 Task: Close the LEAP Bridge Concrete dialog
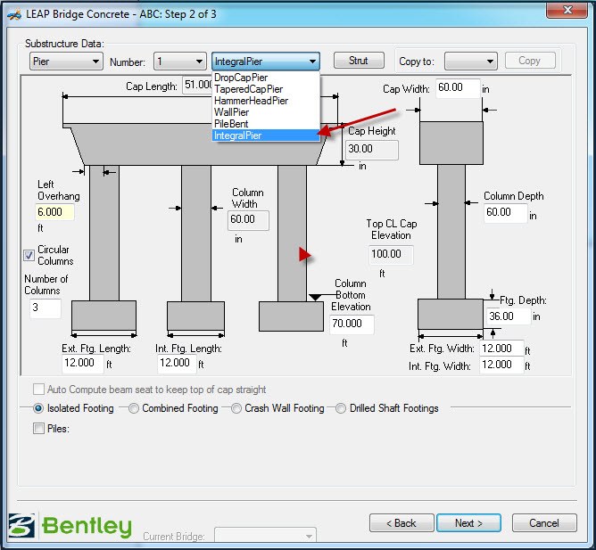click(x=567, y=10)
